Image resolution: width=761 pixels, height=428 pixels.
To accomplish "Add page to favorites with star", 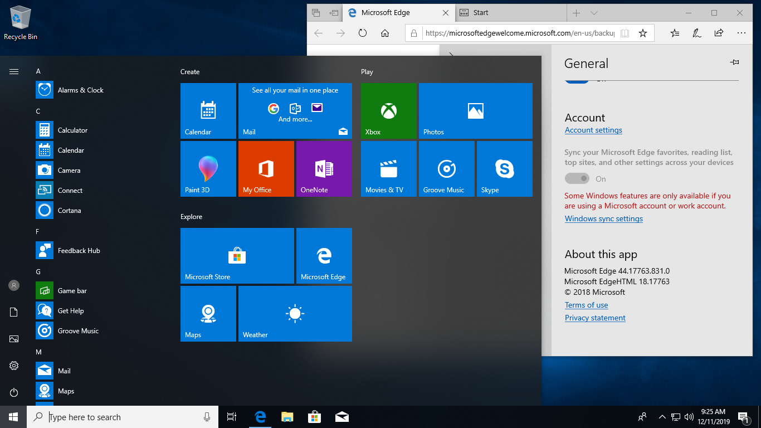I will click(x=642, y=33).
